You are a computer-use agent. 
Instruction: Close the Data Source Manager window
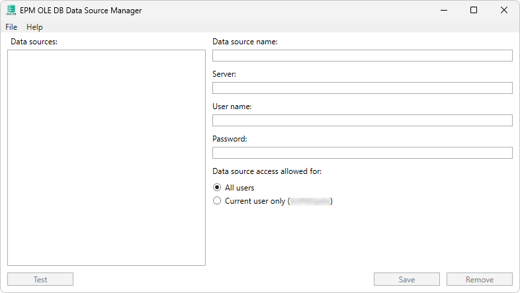[503, 11]
